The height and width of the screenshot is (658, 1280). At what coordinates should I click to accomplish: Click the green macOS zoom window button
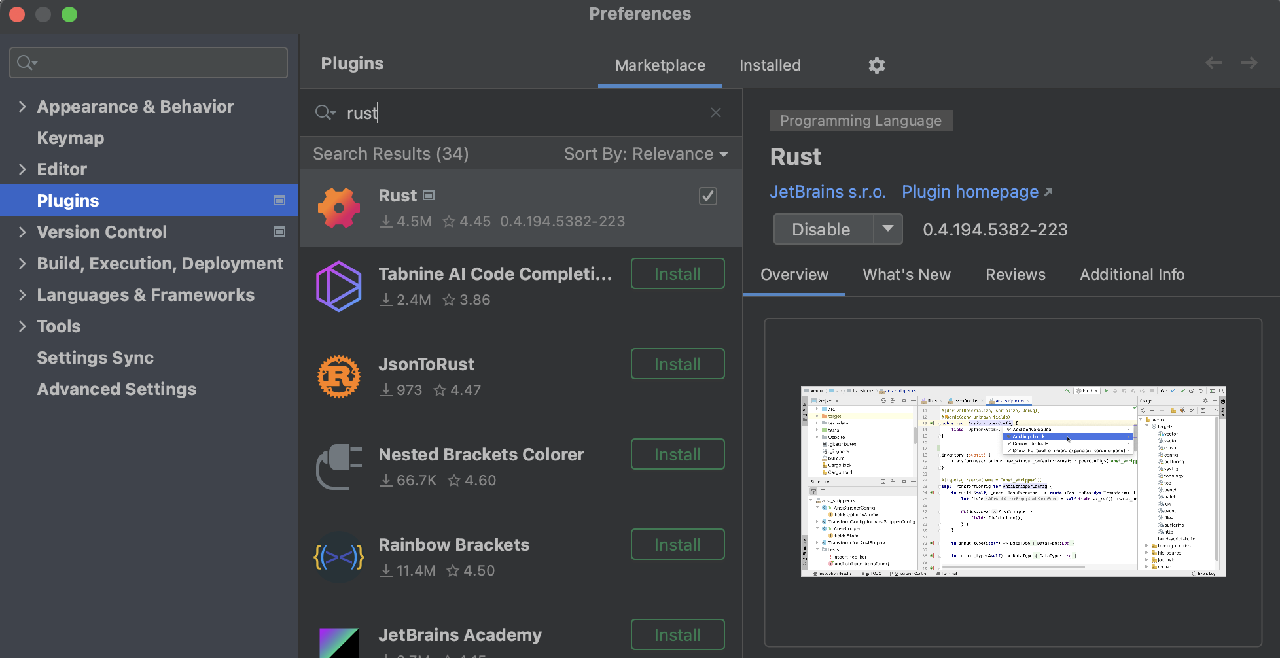click(69, 14)
